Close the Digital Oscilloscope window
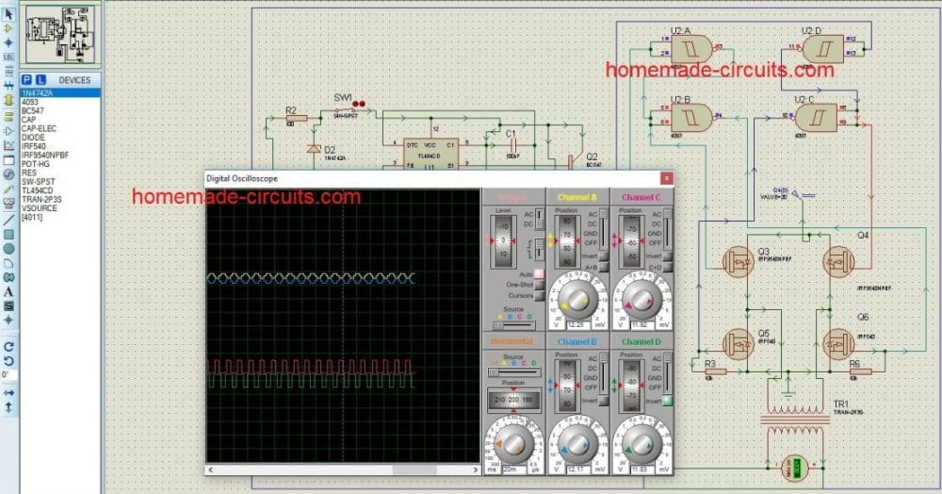Image resolution: width=942 pixels, height=494 pixels. coord(666,177)
